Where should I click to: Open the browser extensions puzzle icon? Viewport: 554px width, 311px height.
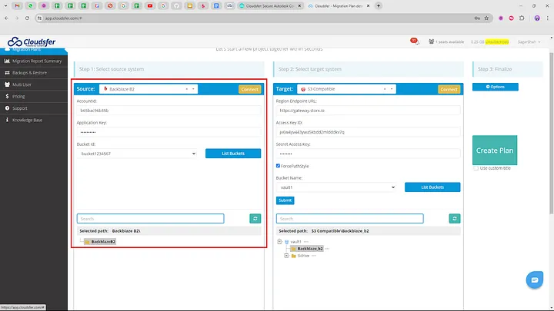[522, 18]
